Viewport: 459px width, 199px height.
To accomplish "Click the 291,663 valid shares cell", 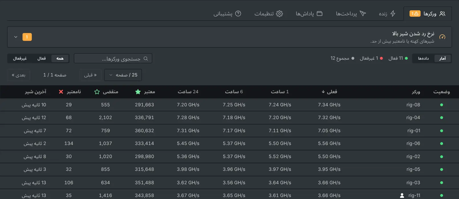I will (144, 105).
